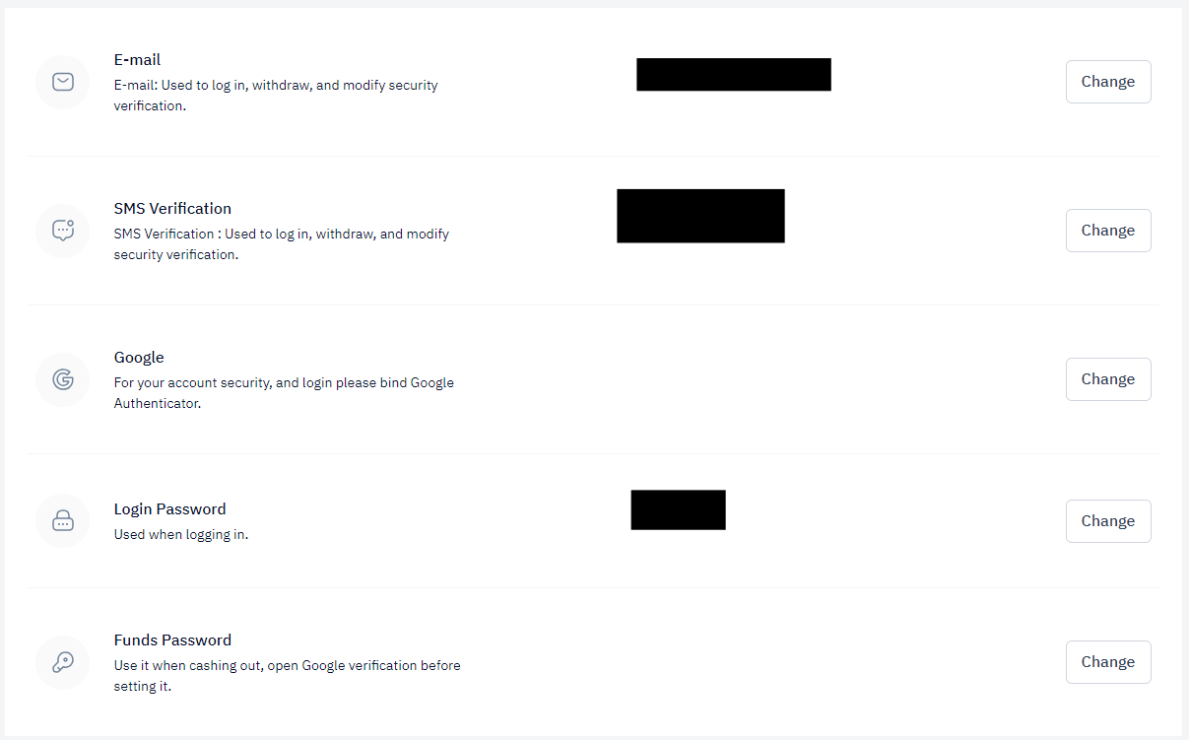Select the E-mail heading text
Screen dimensions: 1189x740
tap(137, 60)
